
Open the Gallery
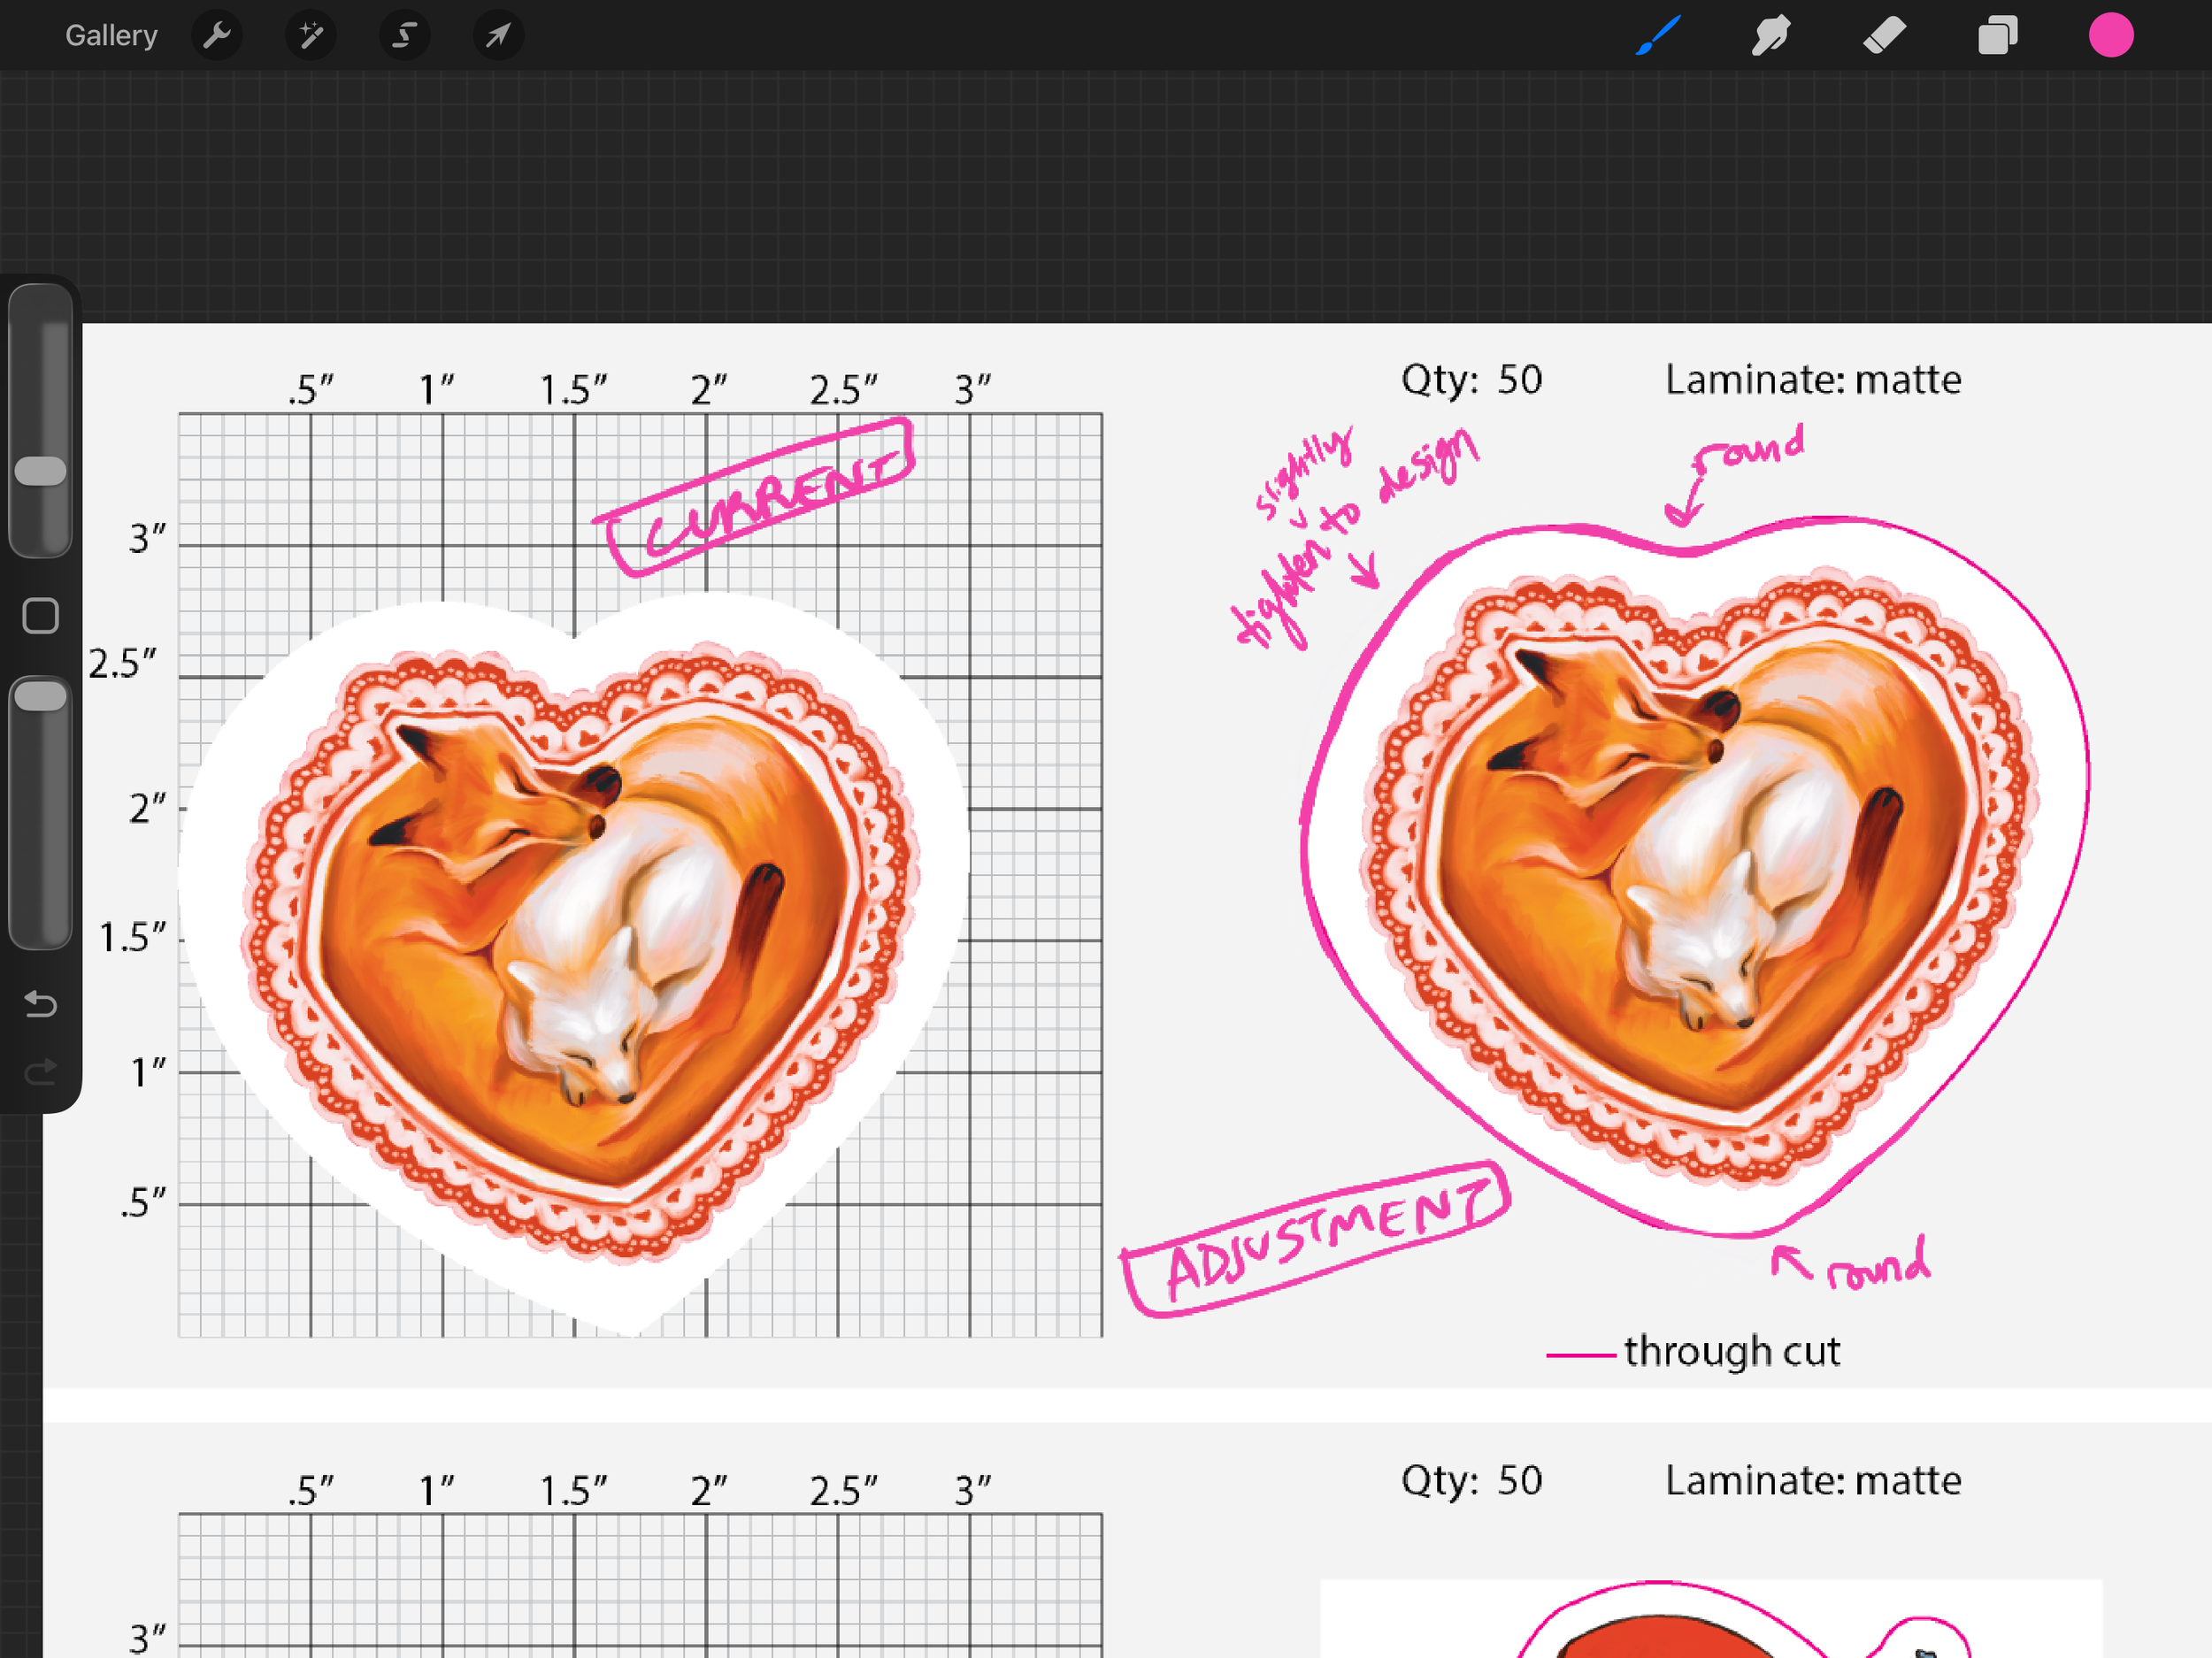111,36
